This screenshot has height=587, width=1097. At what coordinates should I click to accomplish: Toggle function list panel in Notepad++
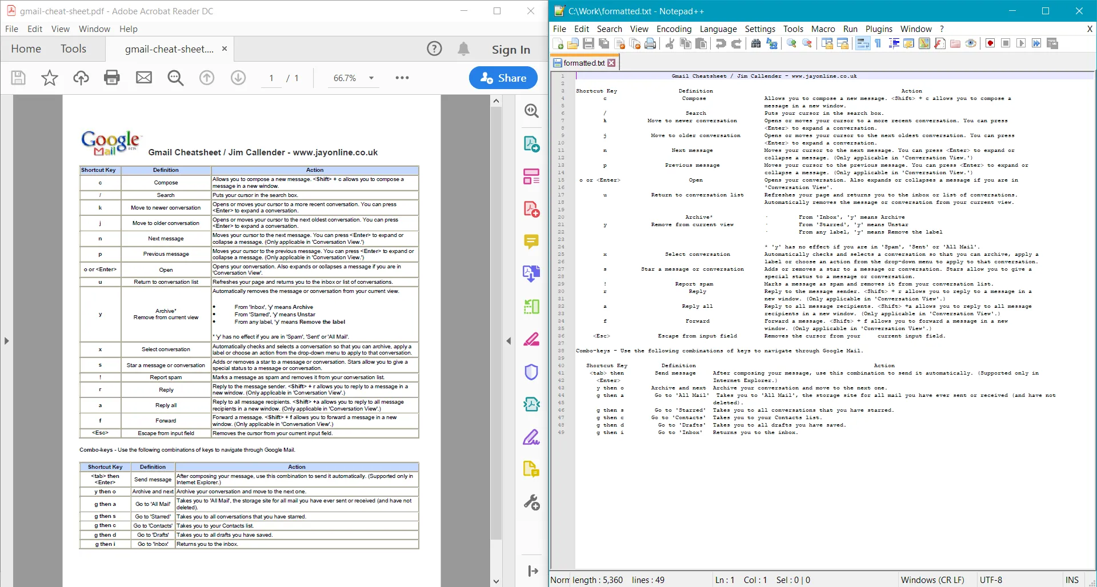(940, 44)
